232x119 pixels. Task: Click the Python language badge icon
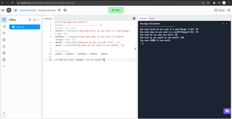tap(59, 10)
